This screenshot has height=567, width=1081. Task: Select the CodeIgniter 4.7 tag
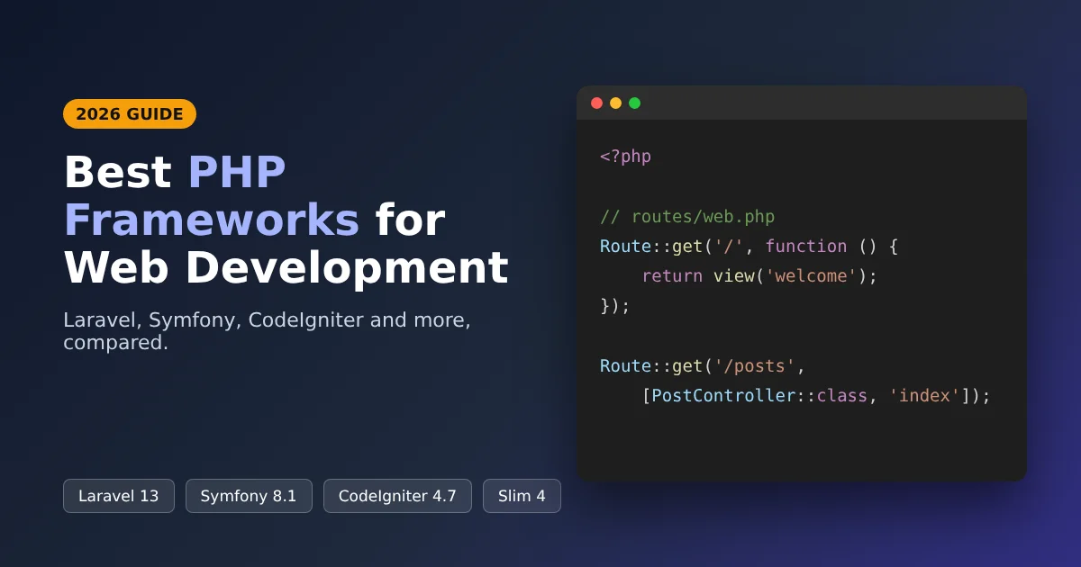click(397, 496)
